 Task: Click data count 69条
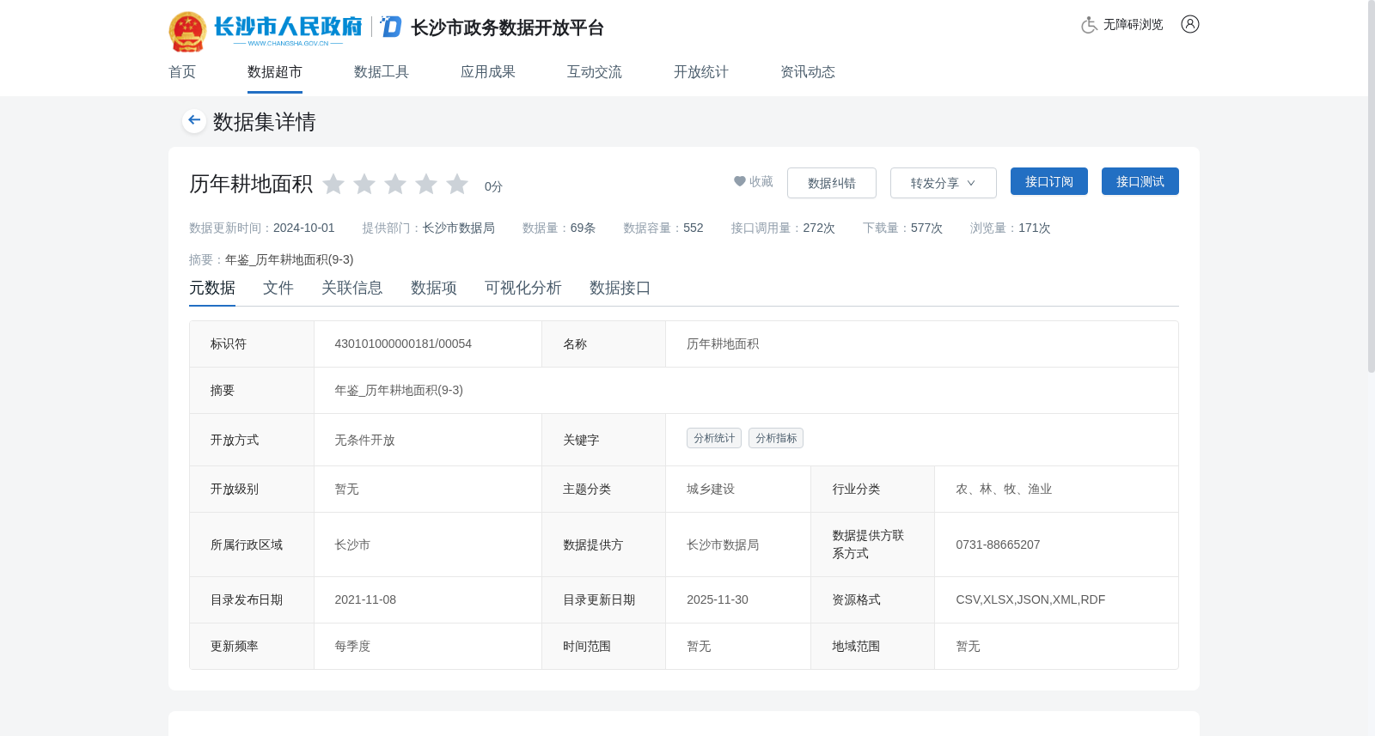tap(583, 228)
